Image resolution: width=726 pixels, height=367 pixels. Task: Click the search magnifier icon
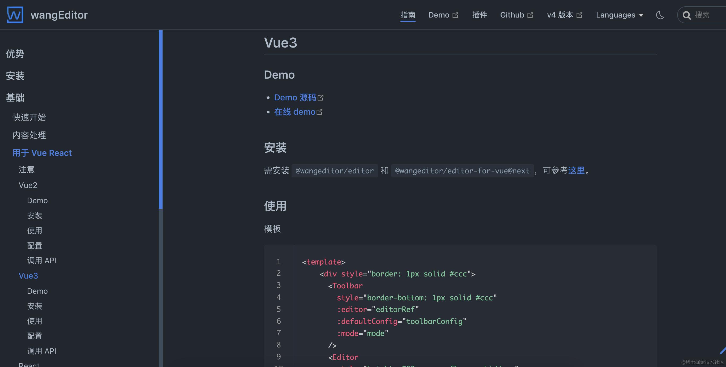(x=686, y=15)
